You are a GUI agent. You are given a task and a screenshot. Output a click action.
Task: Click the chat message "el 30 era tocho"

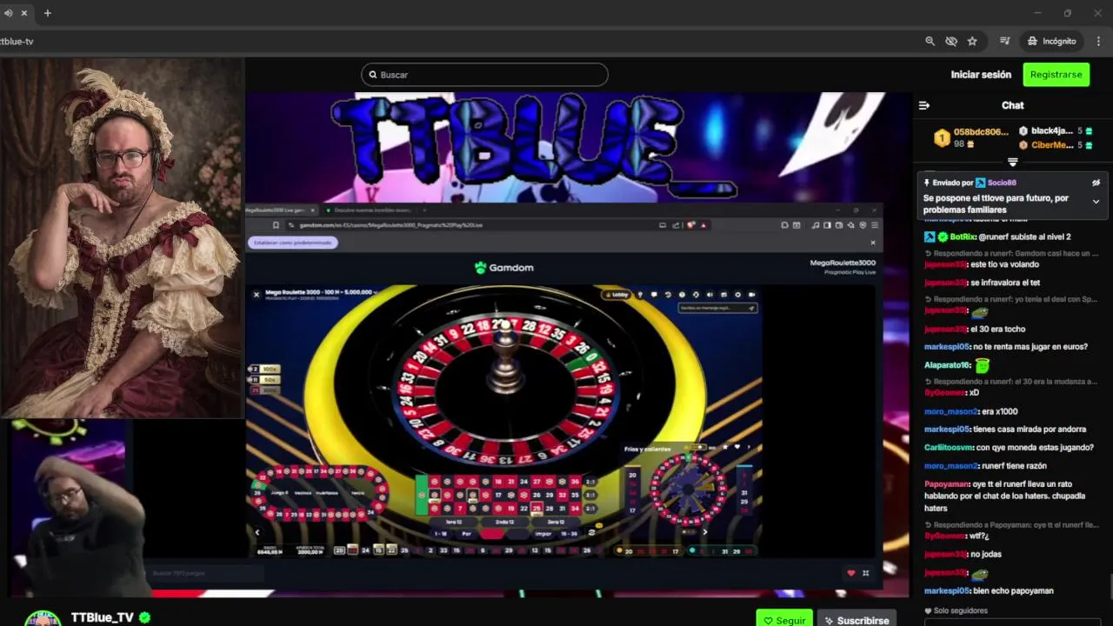click(x=998, y=329)
